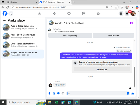
Task: Open the tab actions menu icon
Action: pos(3,2)
